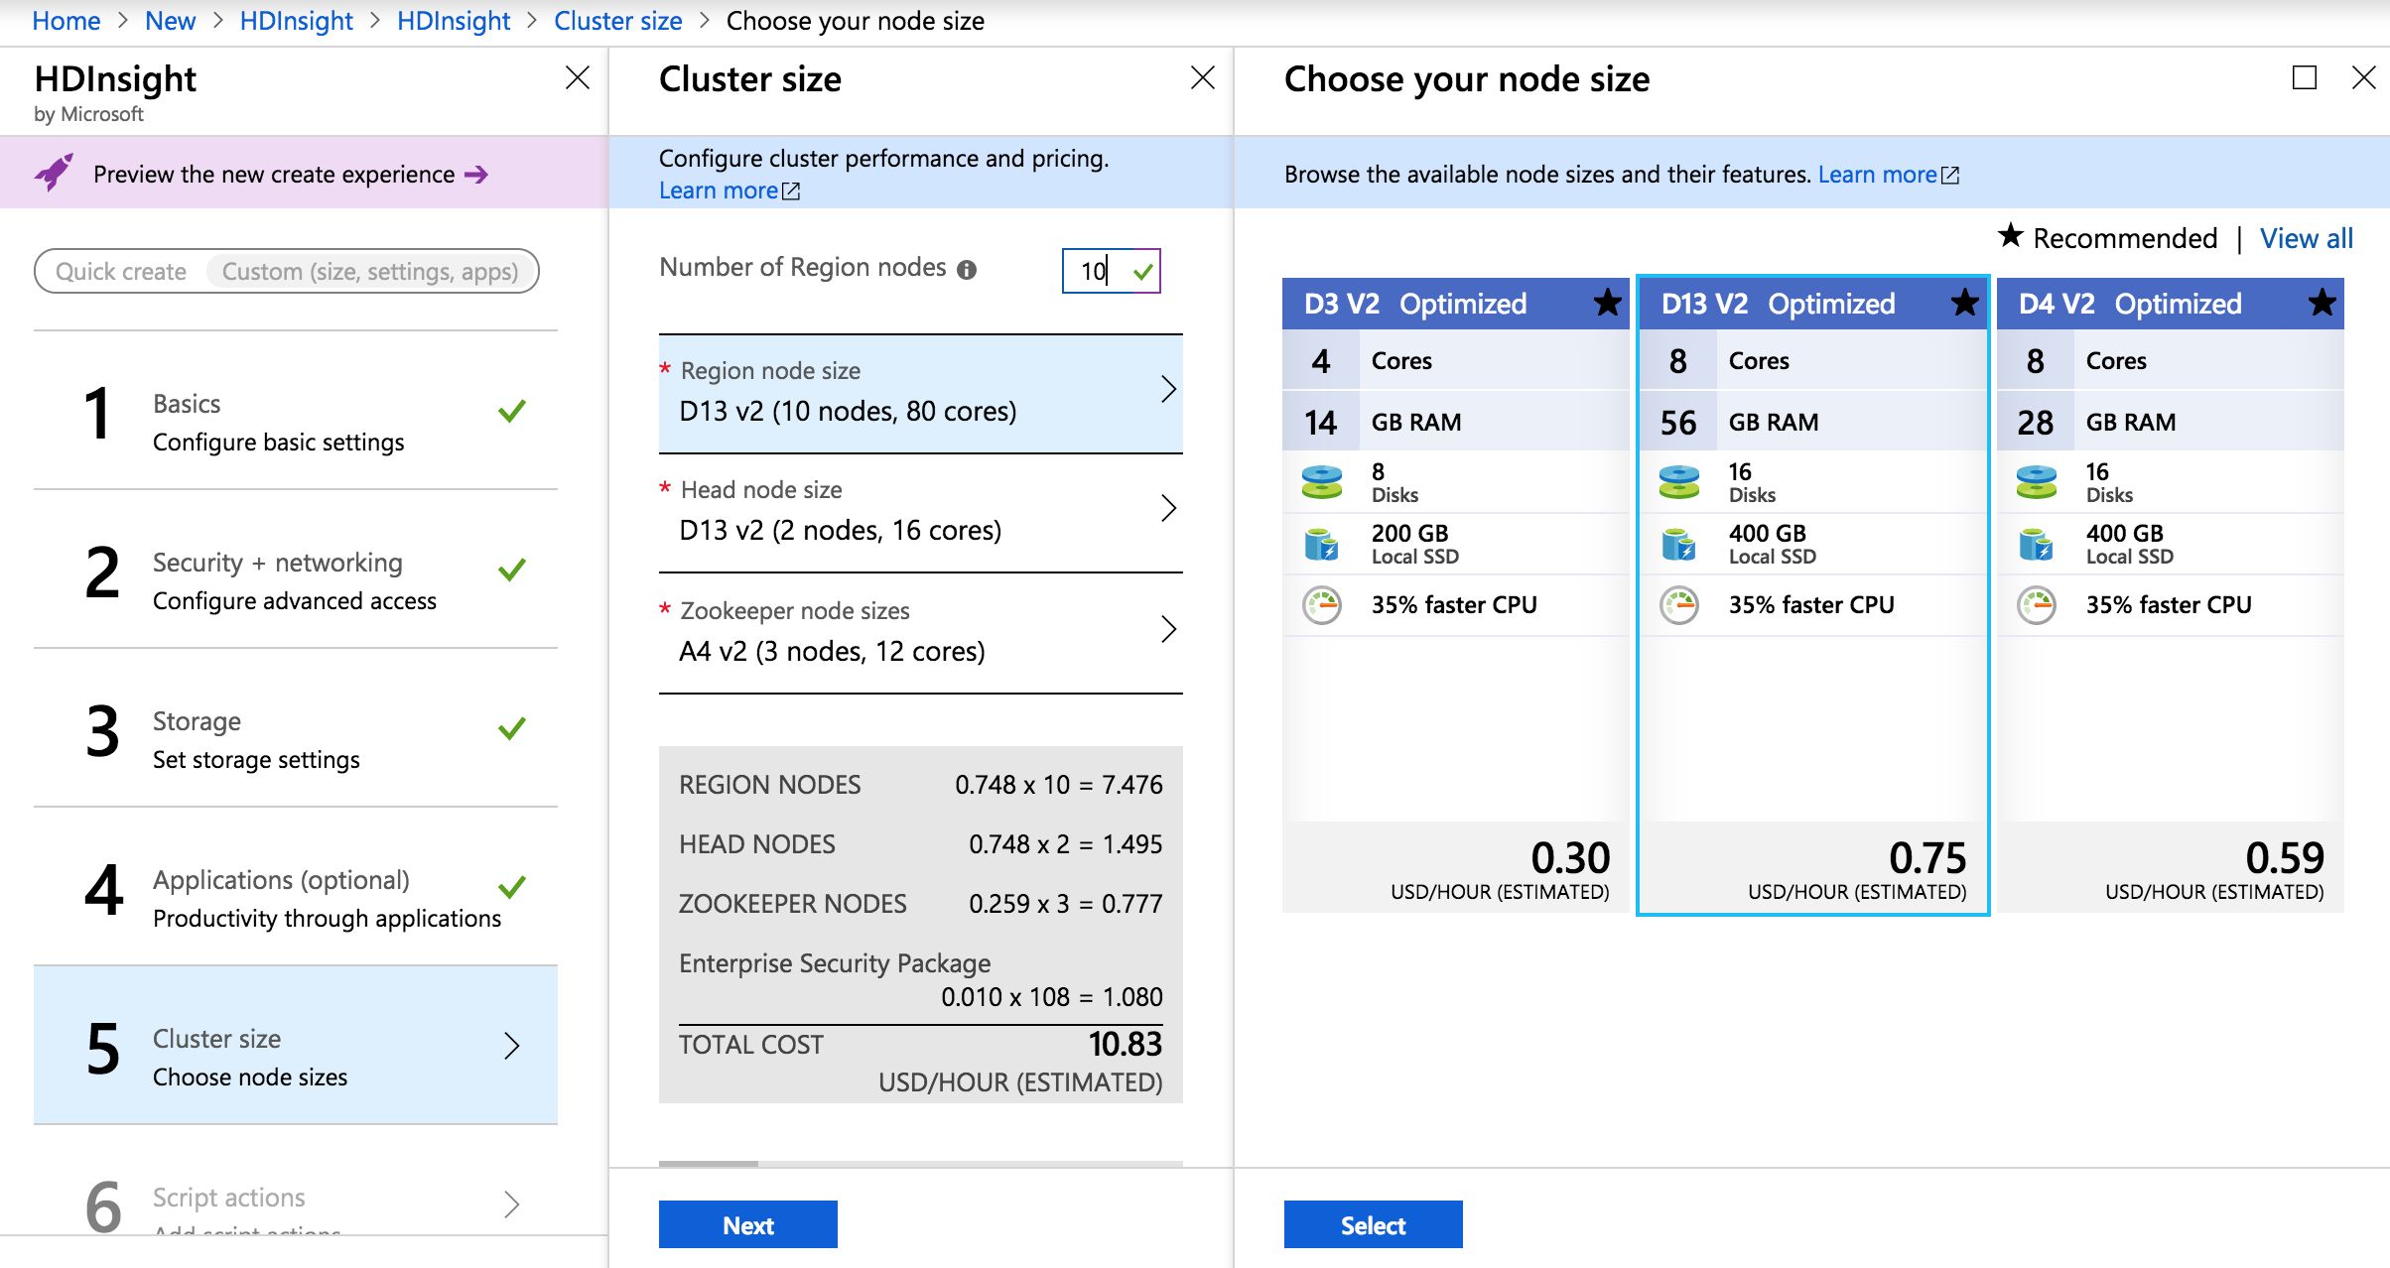Expand the Cluster size step chevron
The width and height of the screenshot is (2390, 1268).
512,1046
